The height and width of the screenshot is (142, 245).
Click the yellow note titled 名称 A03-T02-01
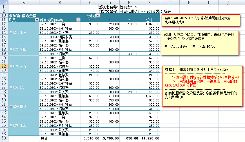point(201,20)
